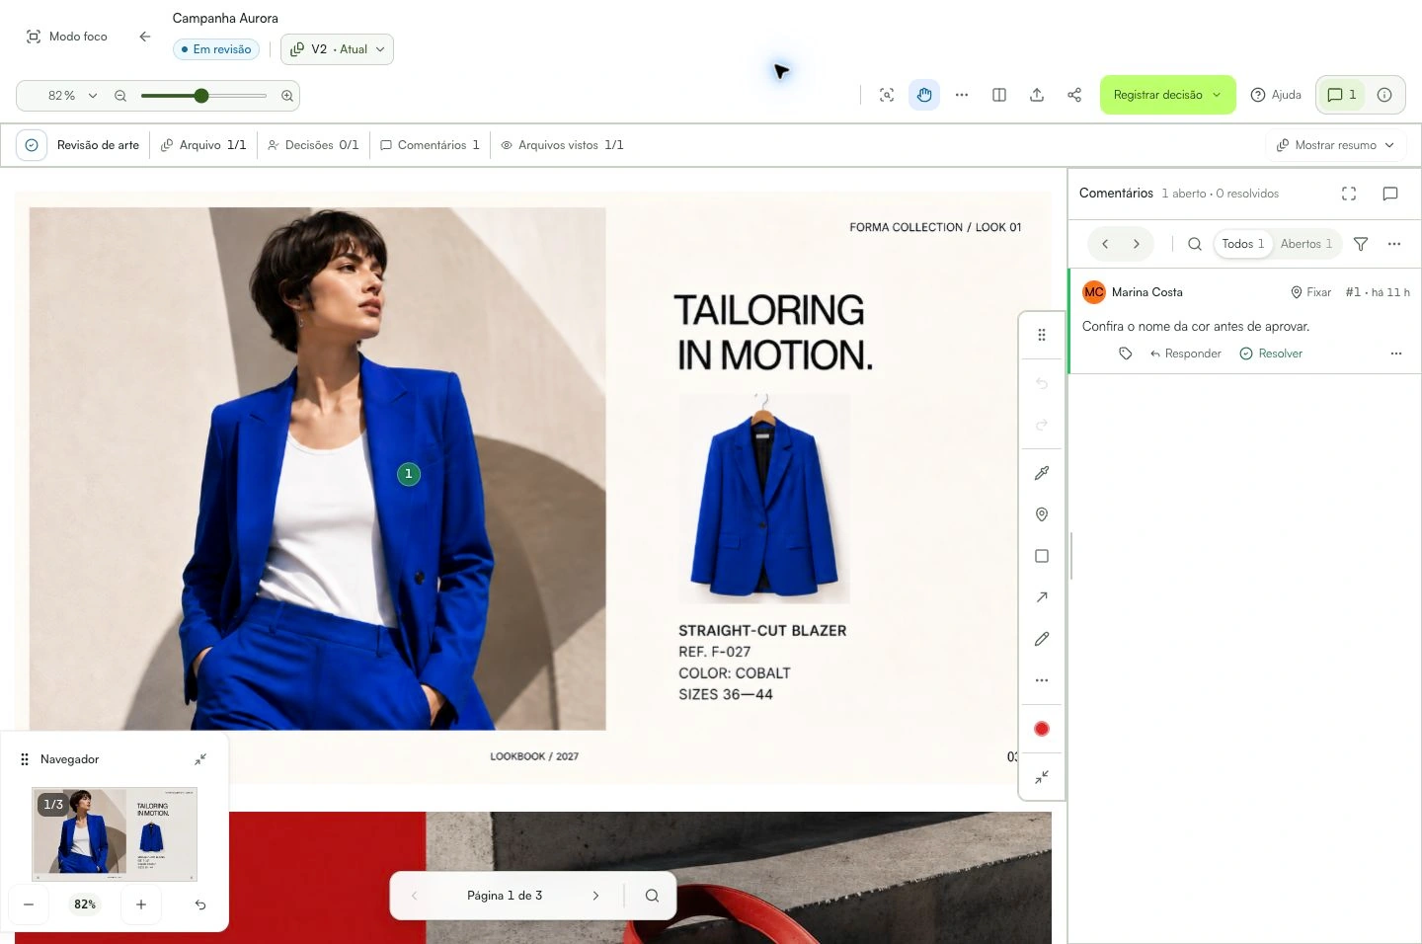Open more options on Marina Costa's comment

1396,354
